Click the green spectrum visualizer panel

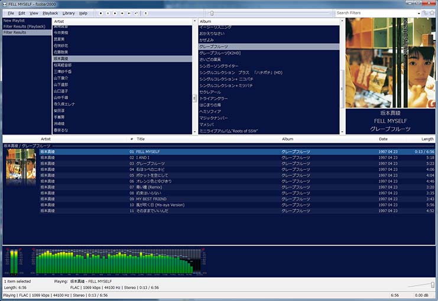pos(118,261)
